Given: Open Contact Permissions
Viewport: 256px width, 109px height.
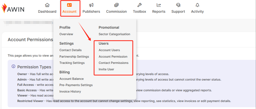Looking at the screenshot, I should coord(114,63).
